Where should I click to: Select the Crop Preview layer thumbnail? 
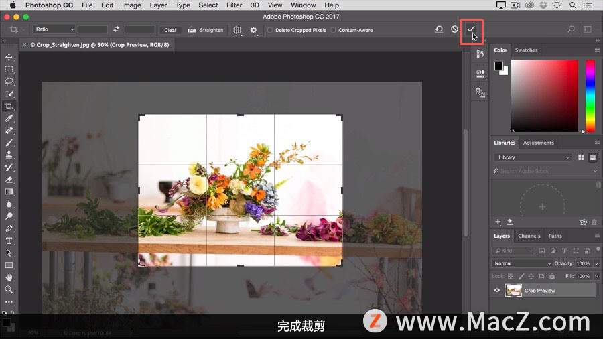(x=513, y=291)
